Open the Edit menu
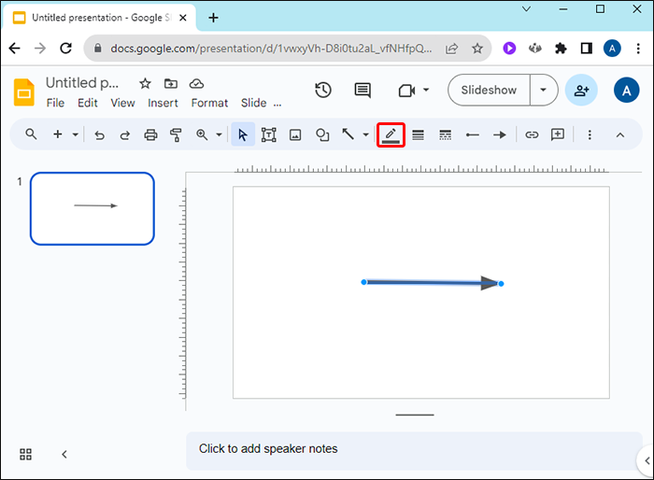 coord(88,103)
